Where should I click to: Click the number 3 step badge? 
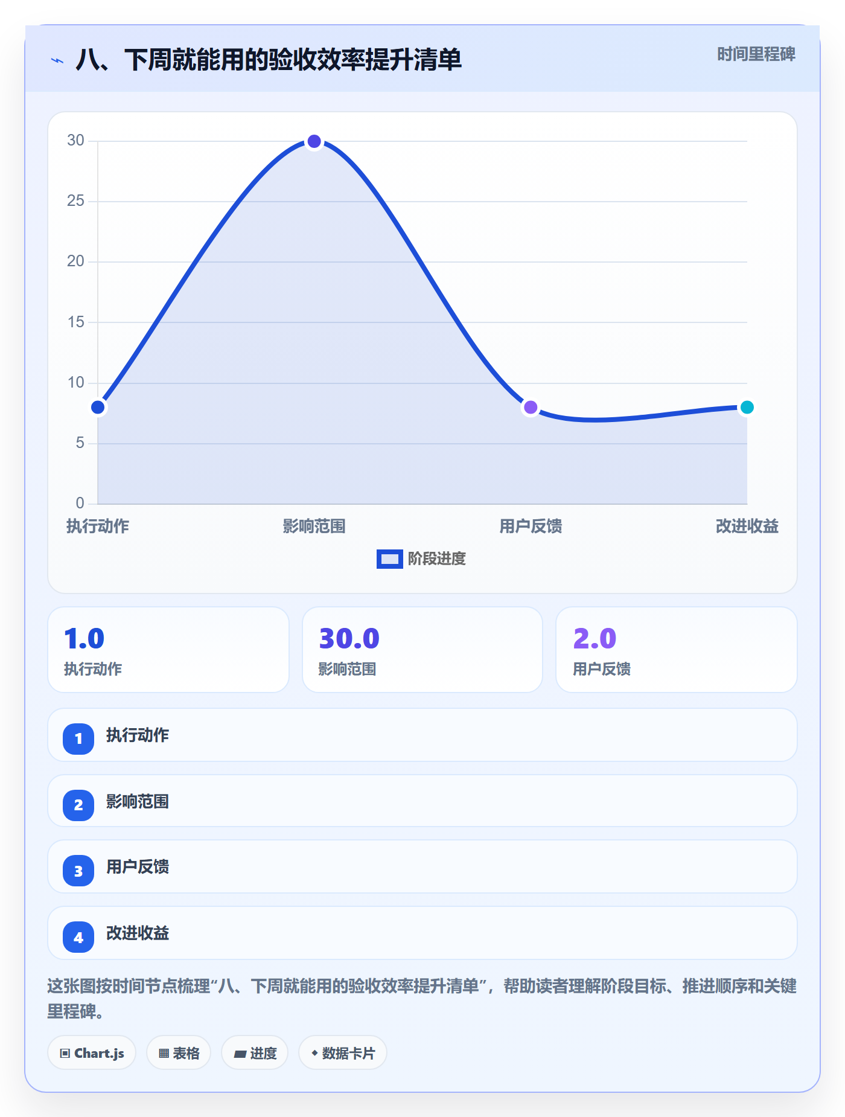78,871
